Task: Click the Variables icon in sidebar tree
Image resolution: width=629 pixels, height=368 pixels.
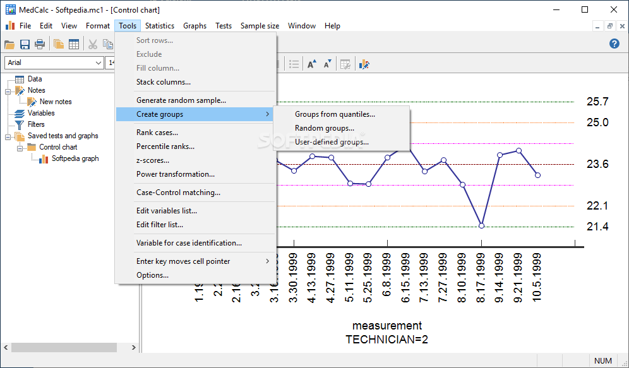Action: (x=19, y=114)
